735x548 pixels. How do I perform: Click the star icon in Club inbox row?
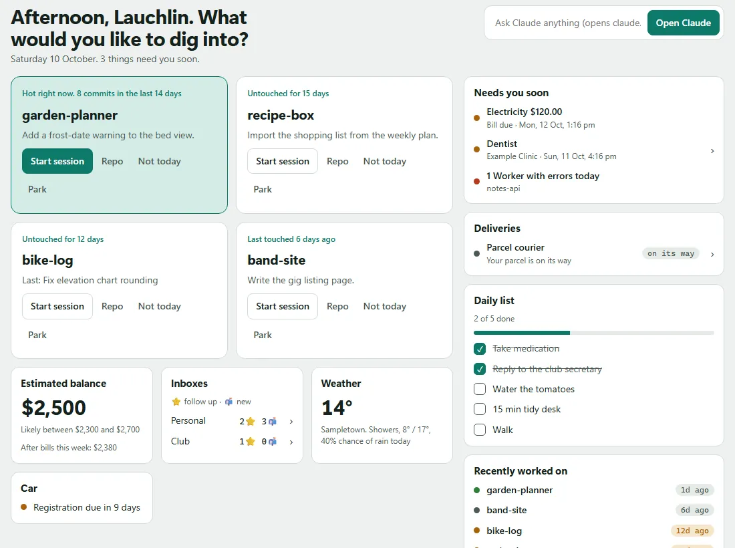coord(251,442)
